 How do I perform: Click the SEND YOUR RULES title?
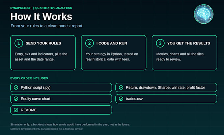[43, 43]
